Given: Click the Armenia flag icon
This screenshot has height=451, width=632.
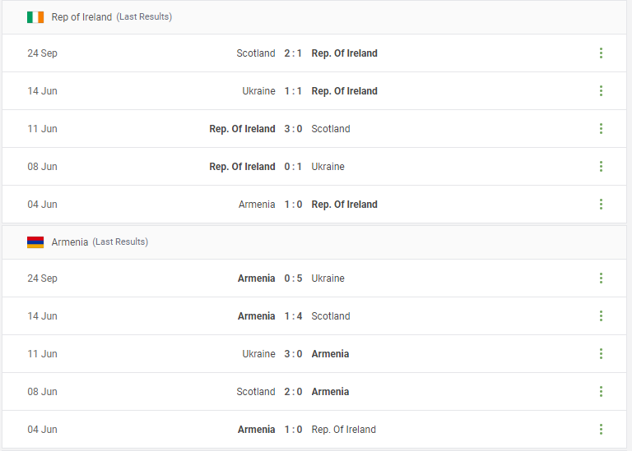Looking at the screenshot, I should [x=35, y=242].
